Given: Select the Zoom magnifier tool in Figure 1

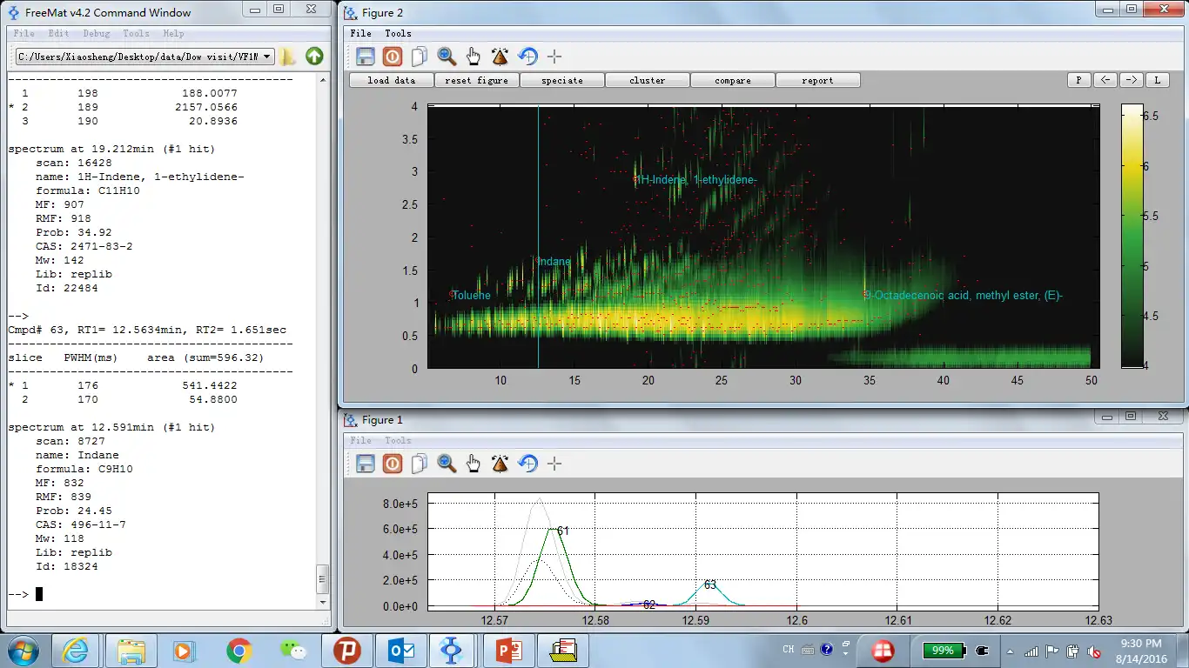Looking at the screenshot, I should (447, 464).
